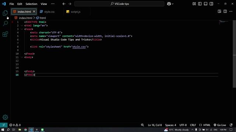Open the Explorer view in activity bar
This screenshot has height=132, width=236.
(x=5, y=13)
